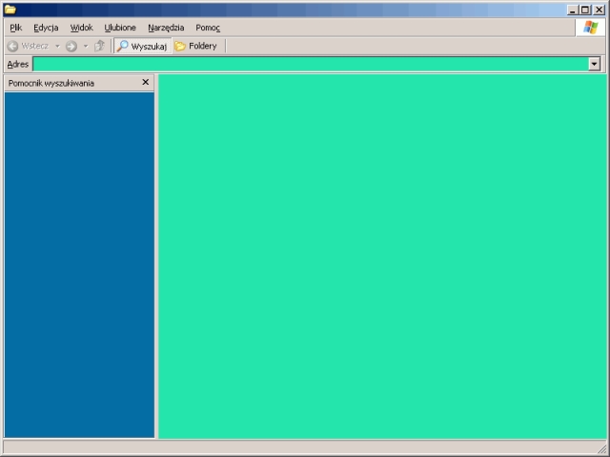
Task: Expand the Wstecz history dropdown arrow
Action: tap(57, 47)
